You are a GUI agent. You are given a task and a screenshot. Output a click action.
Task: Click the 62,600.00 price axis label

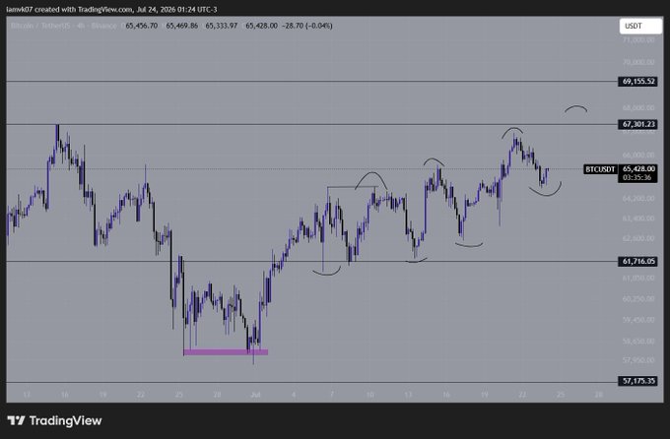pyautogui.click(x=637, y=238)
